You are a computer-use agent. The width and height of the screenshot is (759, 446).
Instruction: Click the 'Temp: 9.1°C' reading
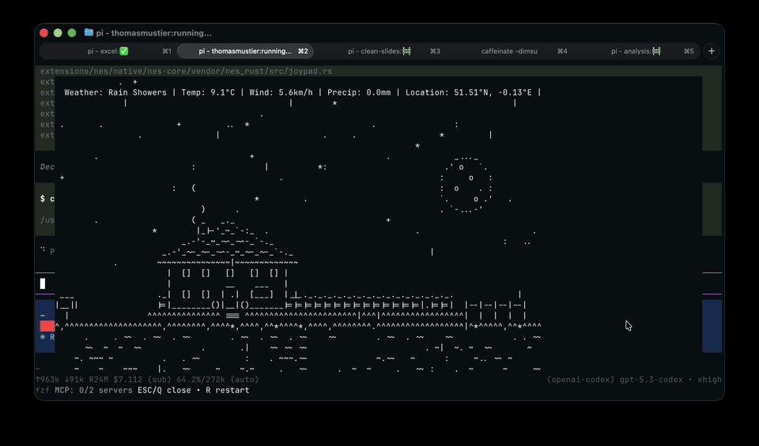[x=208, y=92]
